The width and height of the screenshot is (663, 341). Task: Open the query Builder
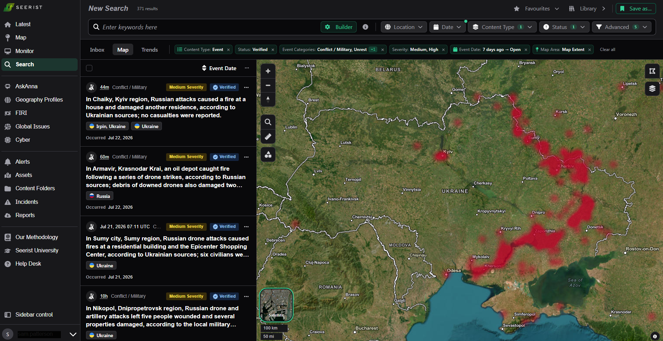coord(338,27)
